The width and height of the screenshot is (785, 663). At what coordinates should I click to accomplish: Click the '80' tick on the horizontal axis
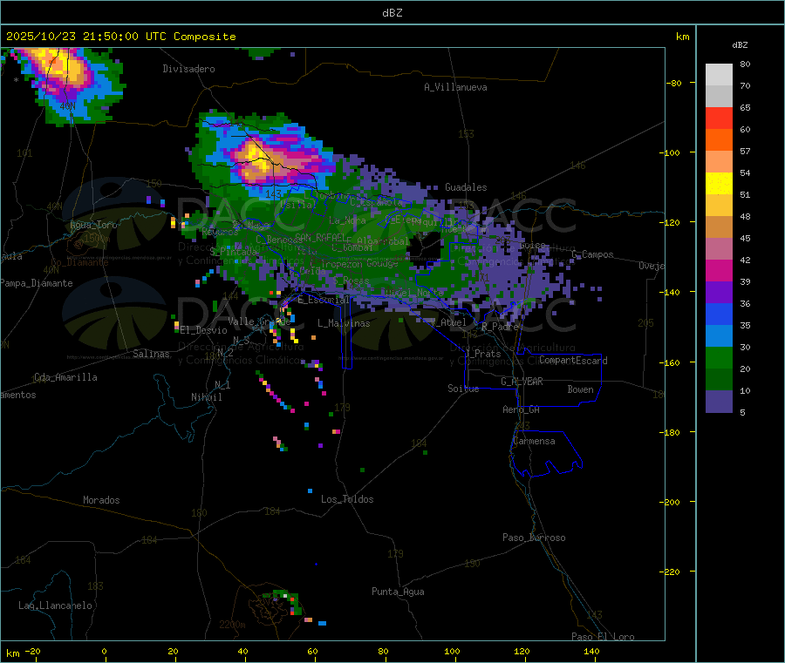pos(383,652)
